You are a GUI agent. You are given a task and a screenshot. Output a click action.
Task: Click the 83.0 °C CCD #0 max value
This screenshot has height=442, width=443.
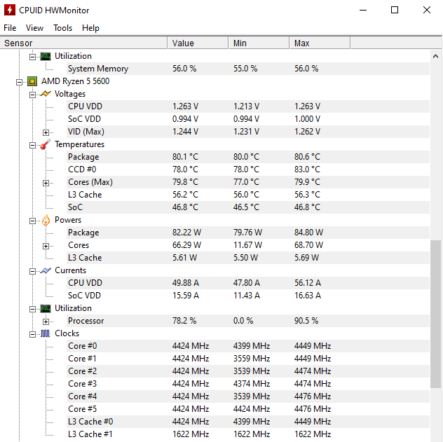coord(308,170)
